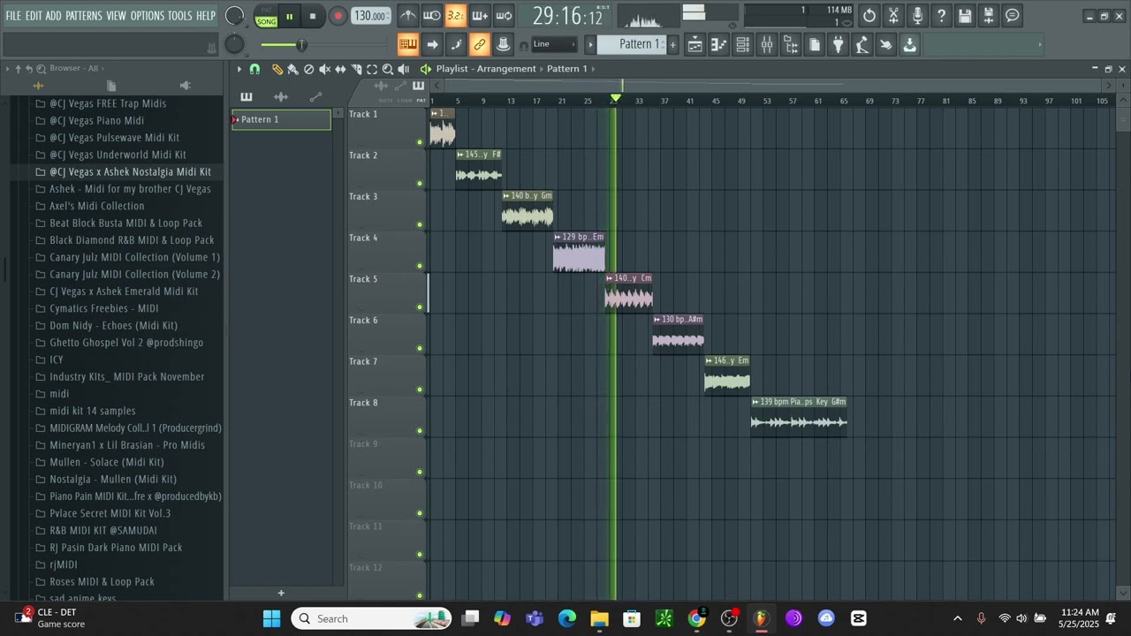Image resolution: width=1131 pixels, height=636 pixels.
Task: Open the EDIT menu
Action: [34, 16]
